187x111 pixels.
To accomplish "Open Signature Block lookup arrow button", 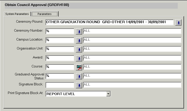I will [79, 85].
